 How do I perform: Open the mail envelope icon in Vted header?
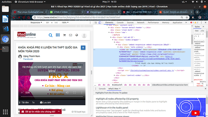pyautogui.click(x=71, y=35)
